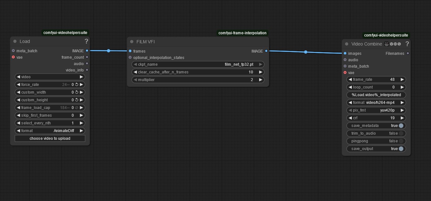
Task: Enable the trim_to_audio toggle
Action: 401,133
